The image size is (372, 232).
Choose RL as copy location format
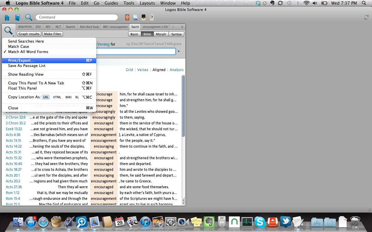[77, 97]
